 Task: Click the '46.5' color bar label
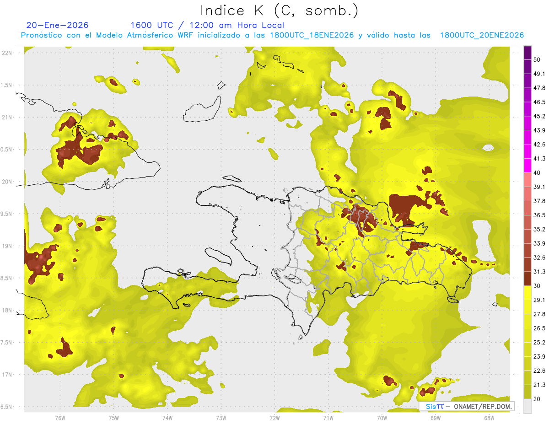[x=539, y=102]
